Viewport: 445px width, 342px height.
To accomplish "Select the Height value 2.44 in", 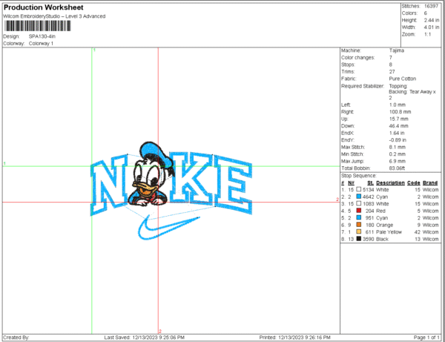I will click(432, 20).
